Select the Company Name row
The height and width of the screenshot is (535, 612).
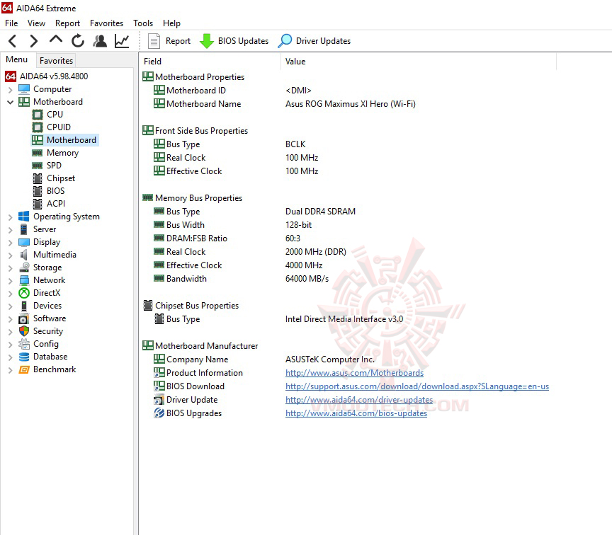(263, 359)
